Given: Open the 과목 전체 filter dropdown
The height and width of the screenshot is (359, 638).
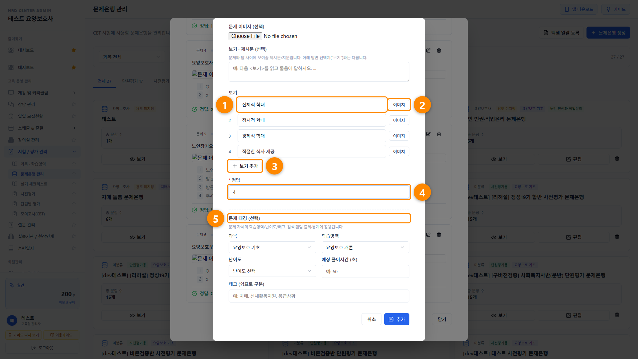Looking at the screenshot, I should coord(132,57).
